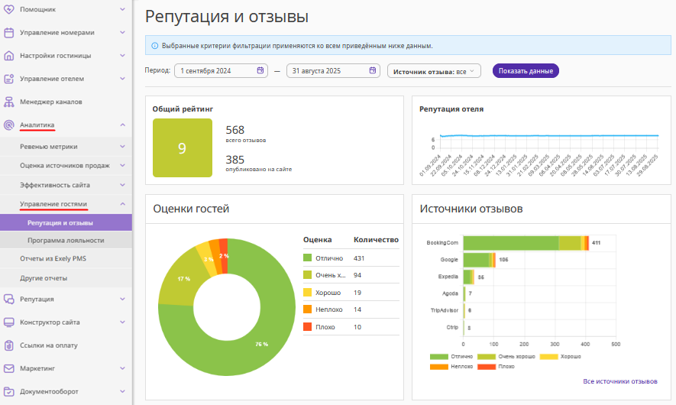Click the Конструктор сайта monitor icon

tap(9, 322)
